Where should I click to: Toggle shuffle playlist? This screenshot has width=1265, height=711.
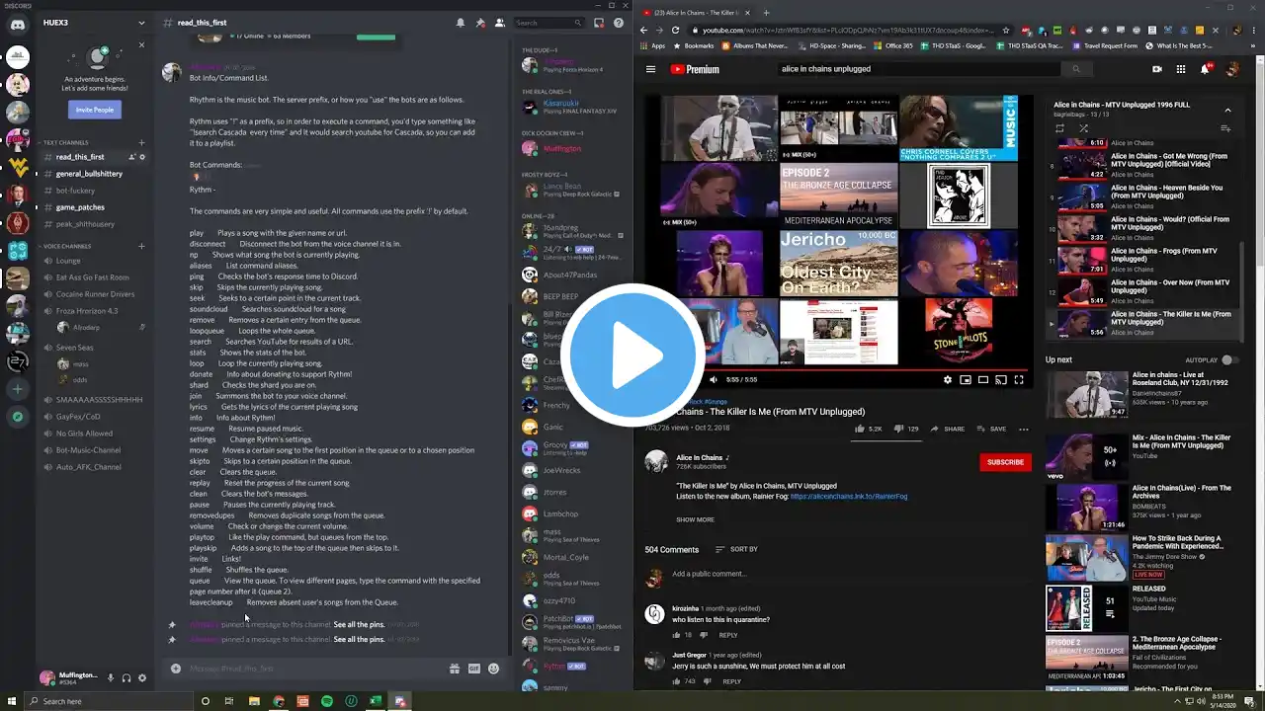coord(1083,128)
